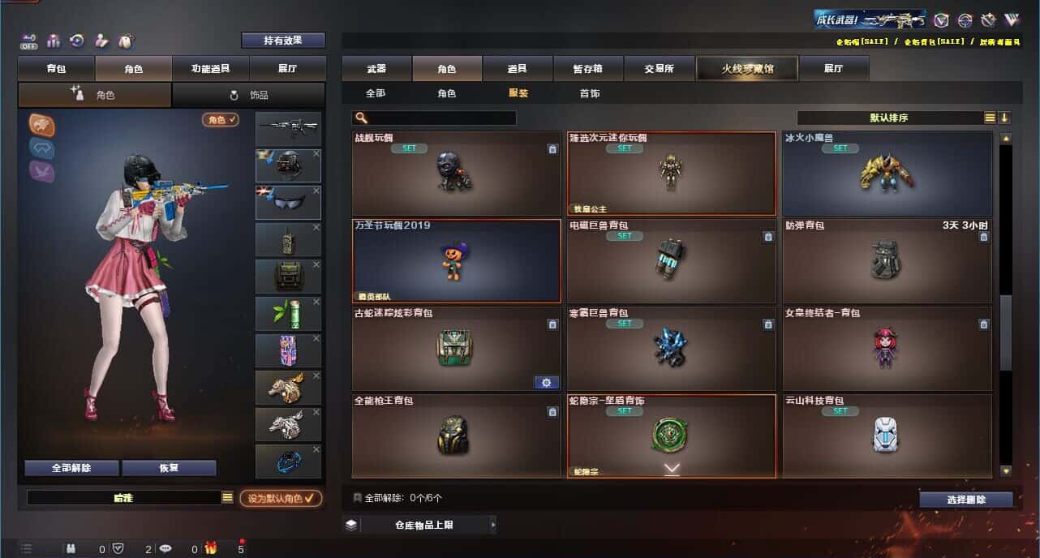This screenshot has width=1040, height=558.
Task: Check 设为默认角色 option
Action: pos(280,498)
